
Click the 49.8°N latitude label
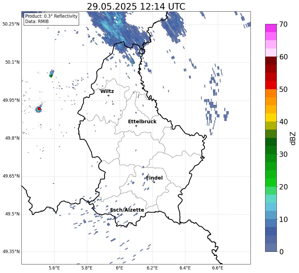13,138
